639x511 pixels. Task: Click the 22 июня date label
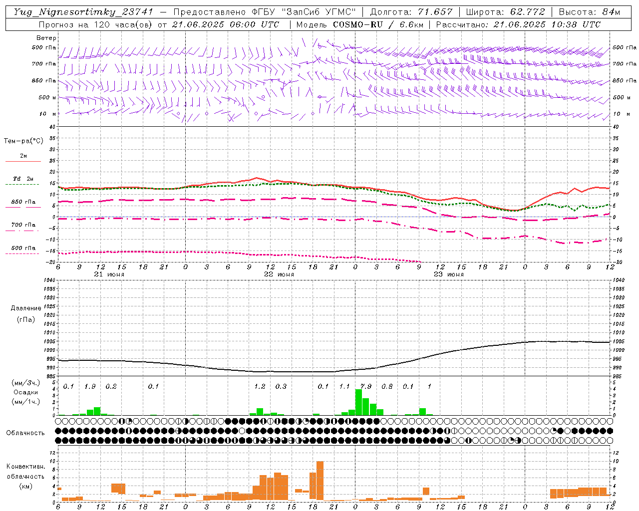click(279, 274)
